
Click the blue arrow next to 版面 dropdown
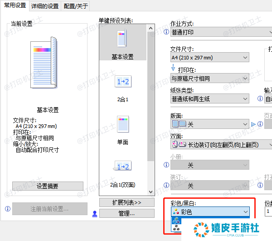click(x=253, y=124)
